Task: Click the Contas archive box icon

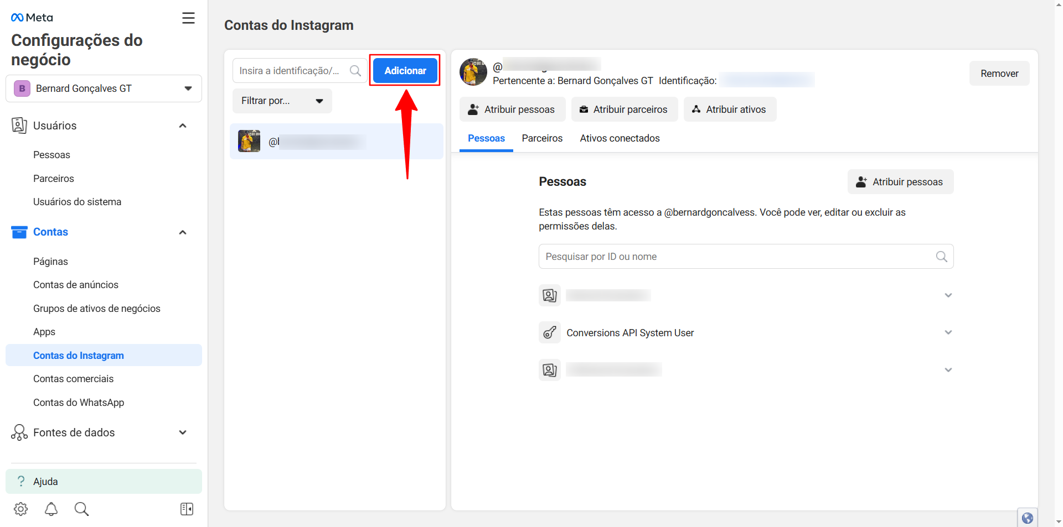Action: 19,232
